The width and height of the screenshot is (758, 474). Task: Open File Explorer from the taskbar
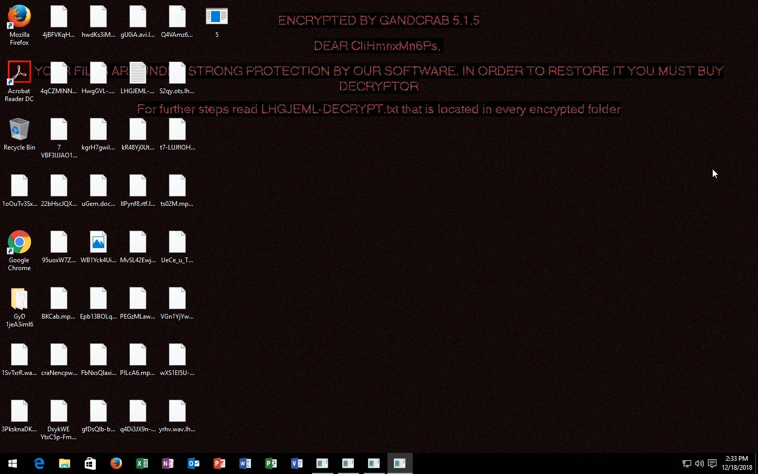[x=65, y=463]
